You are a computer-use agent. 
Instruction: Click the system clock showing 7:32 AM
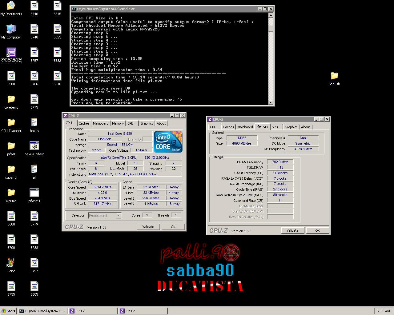click(384, 311)
